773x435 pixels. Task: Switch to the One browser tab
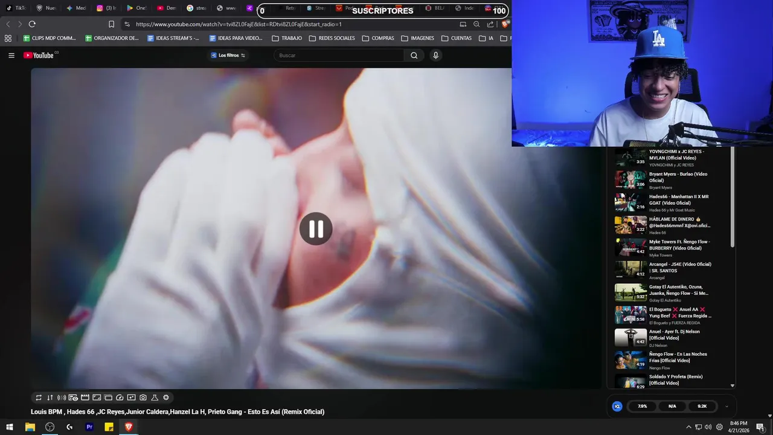pos(136,8)
